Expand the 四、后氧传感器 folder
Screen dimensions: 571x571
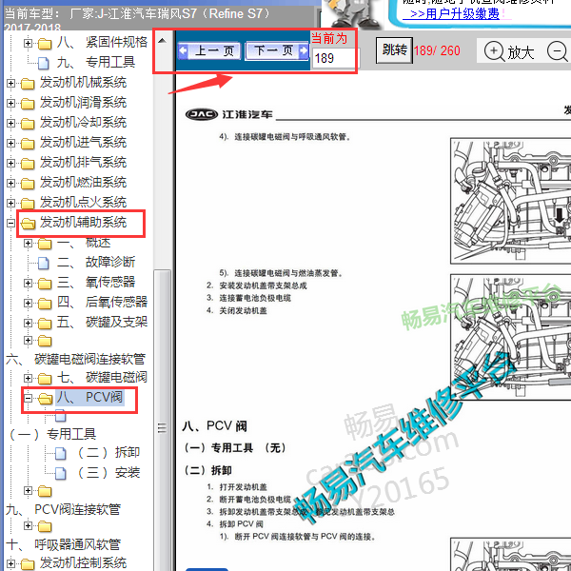(x=28, y=303)
